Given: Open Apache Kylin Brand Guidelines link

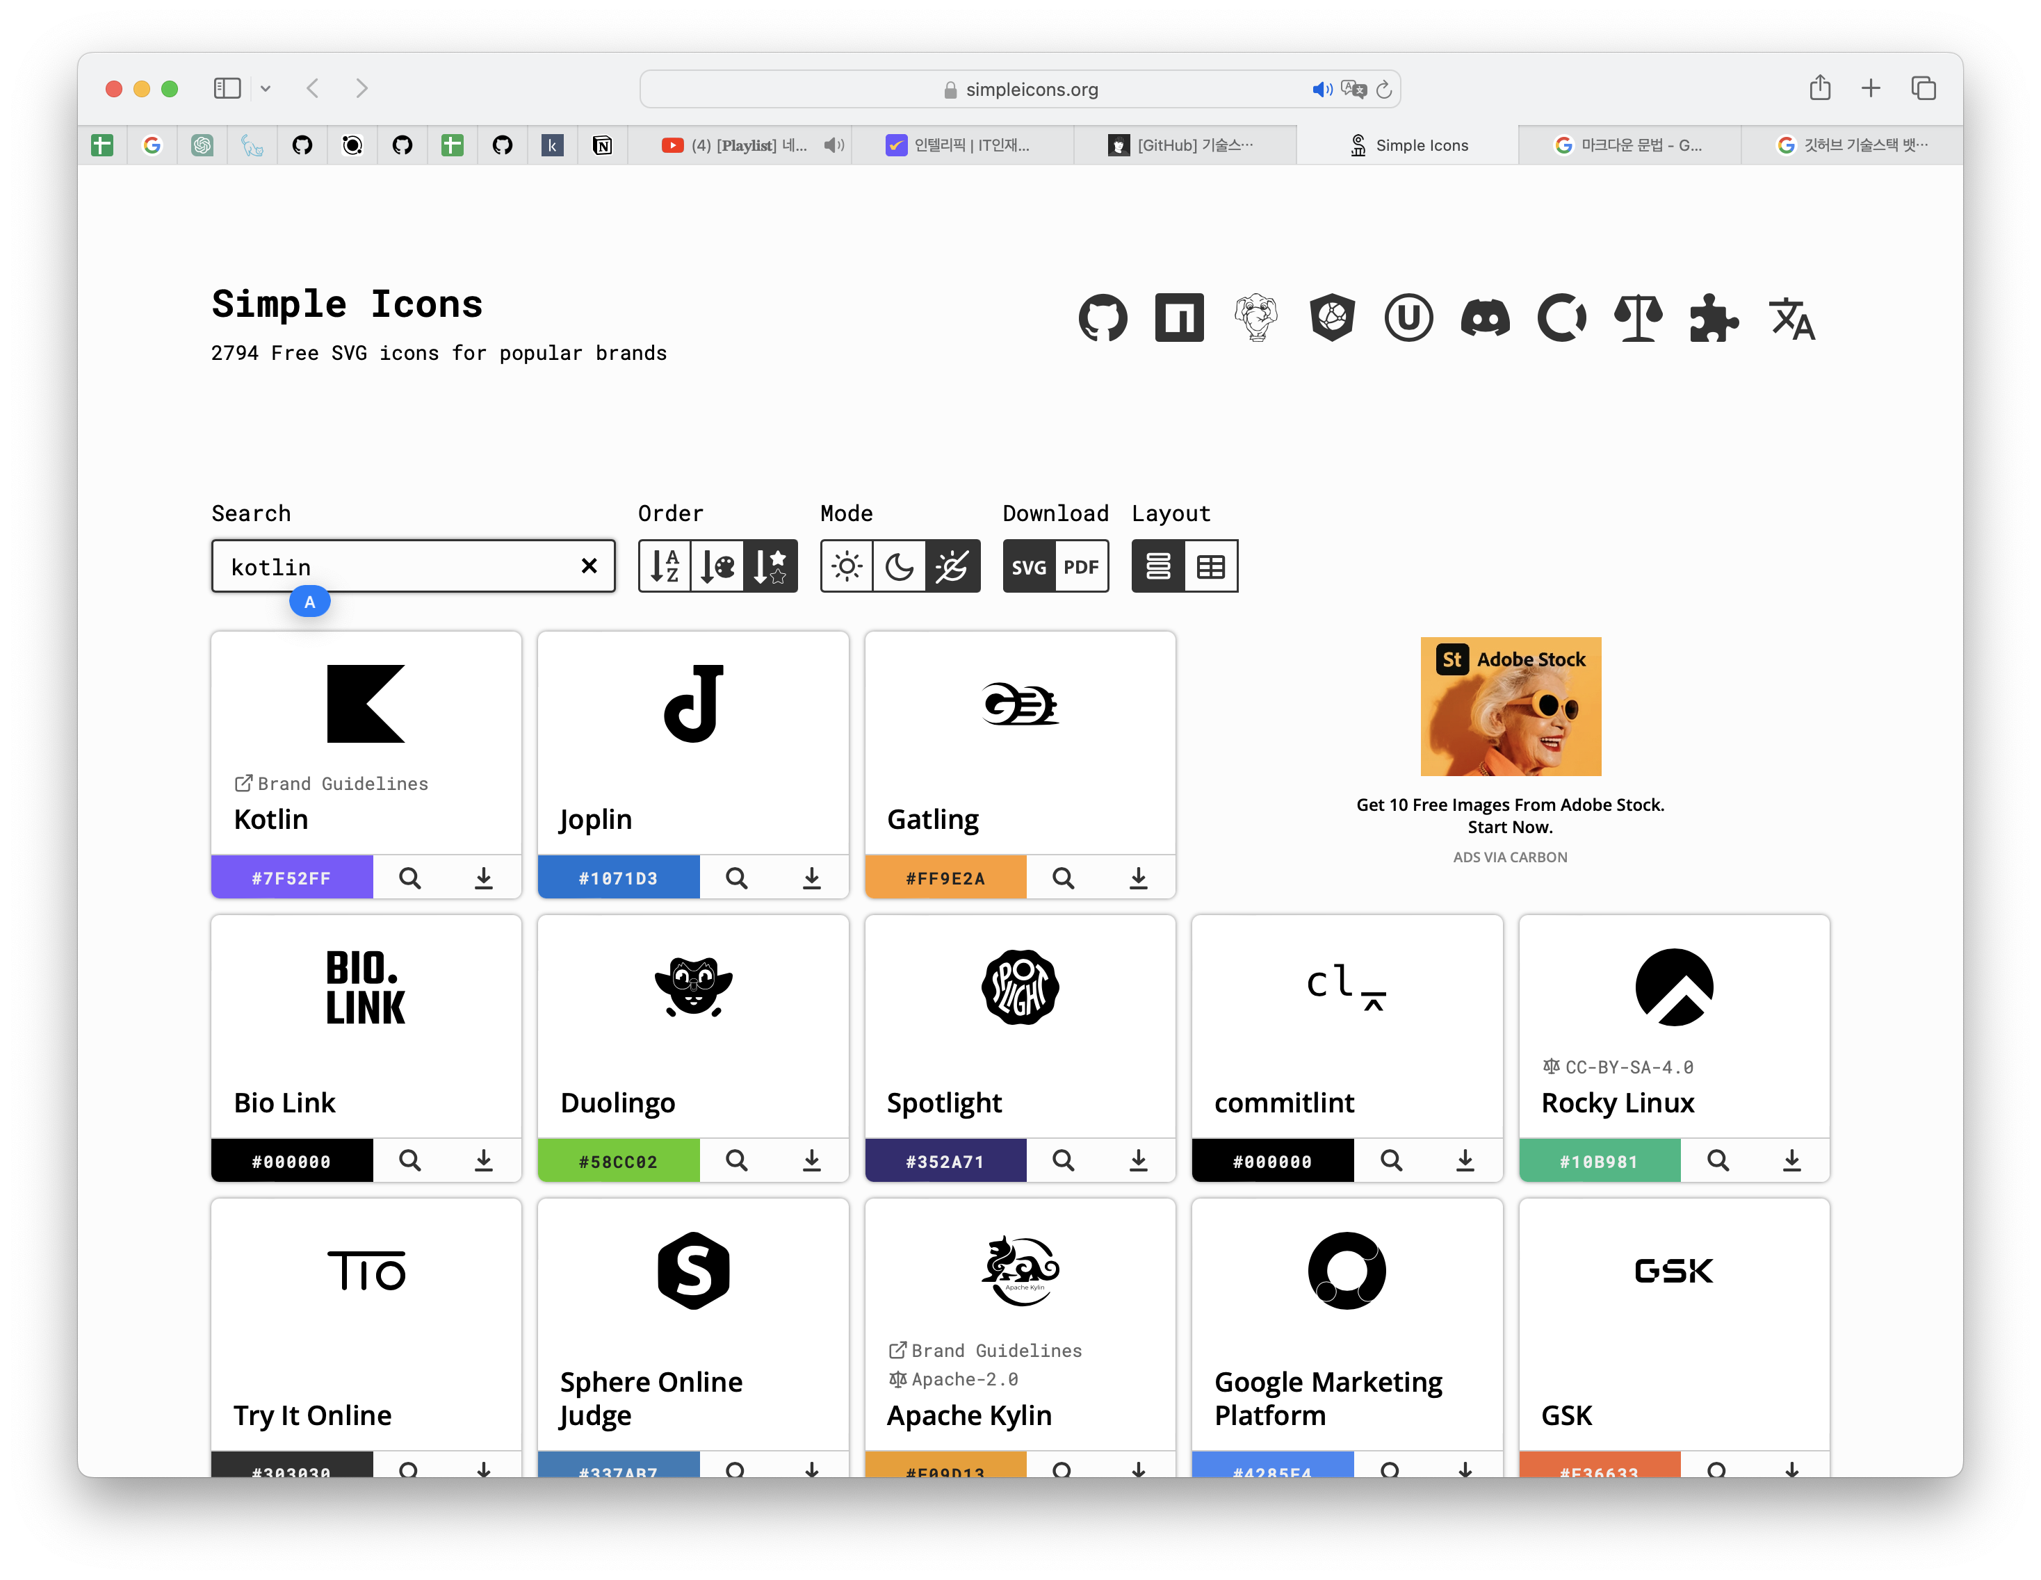Looking at the screenshot, I should coord(985,1350).
